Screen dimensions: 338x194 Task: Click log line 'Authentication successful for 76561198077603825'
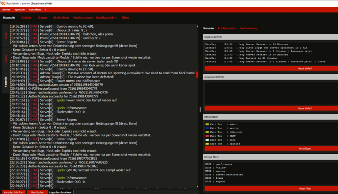click(x=54, y=166)
